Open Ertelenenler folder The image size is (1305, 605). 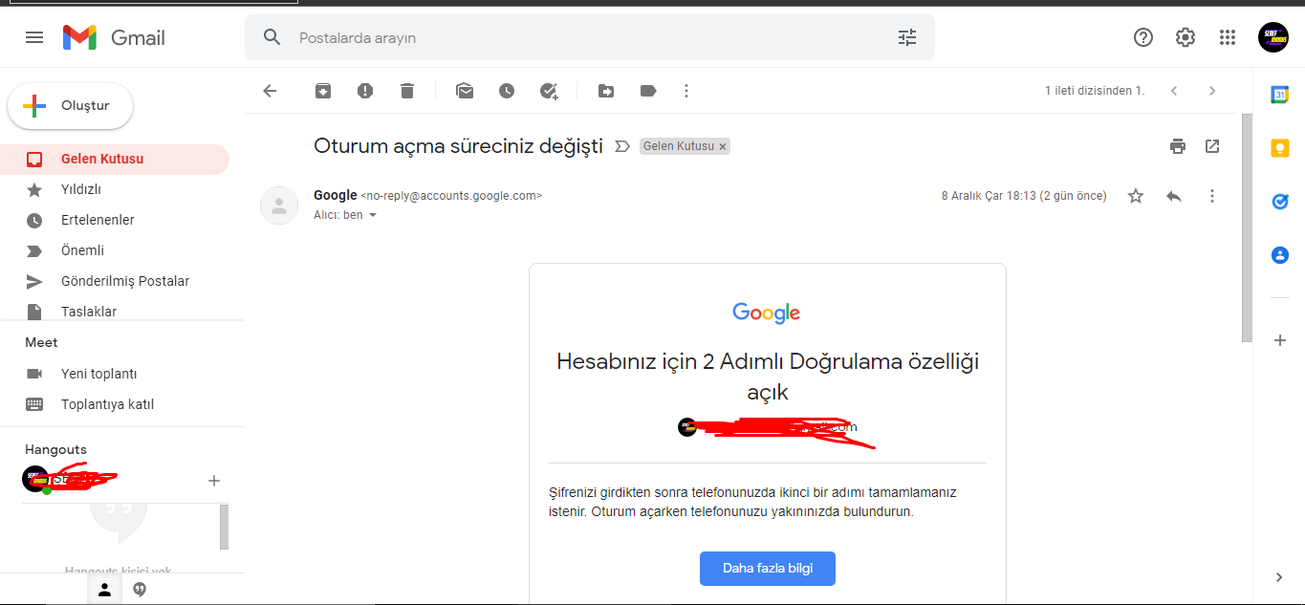pyautogui.click(x=115, y=220)
